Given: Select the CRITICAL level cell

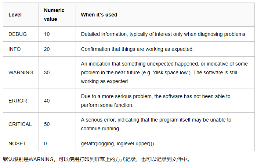Looking at the screenshot, I should click(20, 124).
